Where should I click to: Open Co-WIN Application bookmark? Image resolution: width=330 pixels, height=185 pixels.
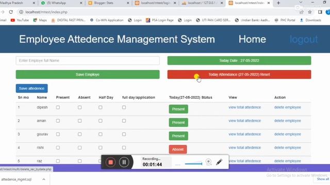(x=107, y=20)
